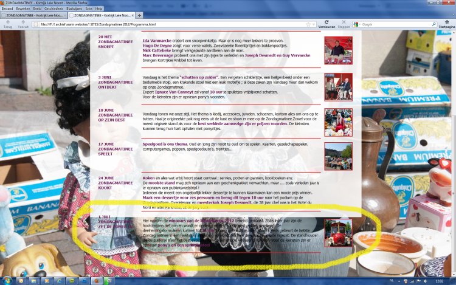
Task: Open the Bladwijzers menu
Action: pos(74,9)
